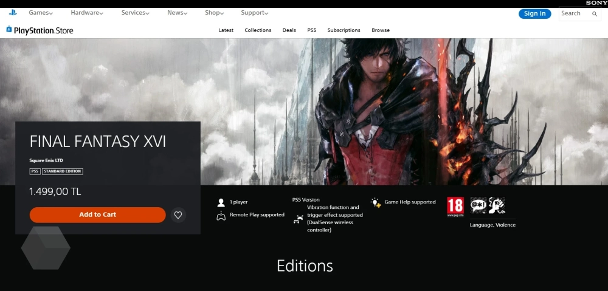Click the PlayStation logo icon at top left
This screenshot has height=291, width=608.
coord(13,13)
